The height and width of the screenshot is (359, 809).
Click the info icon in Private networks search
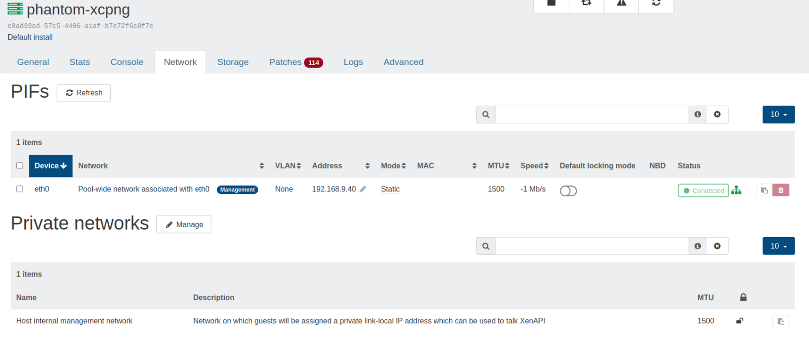698,246
